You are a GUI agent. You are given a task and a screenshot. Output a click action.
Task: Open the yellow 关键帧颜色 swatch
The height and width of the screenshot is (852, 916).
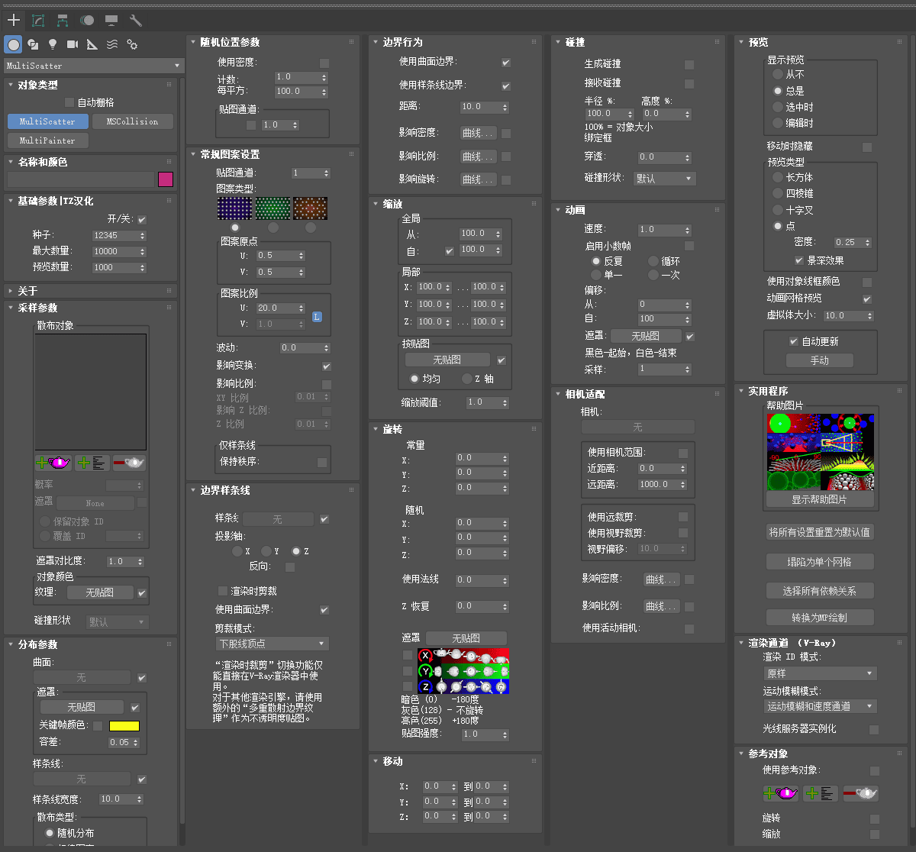click(124, 726)
